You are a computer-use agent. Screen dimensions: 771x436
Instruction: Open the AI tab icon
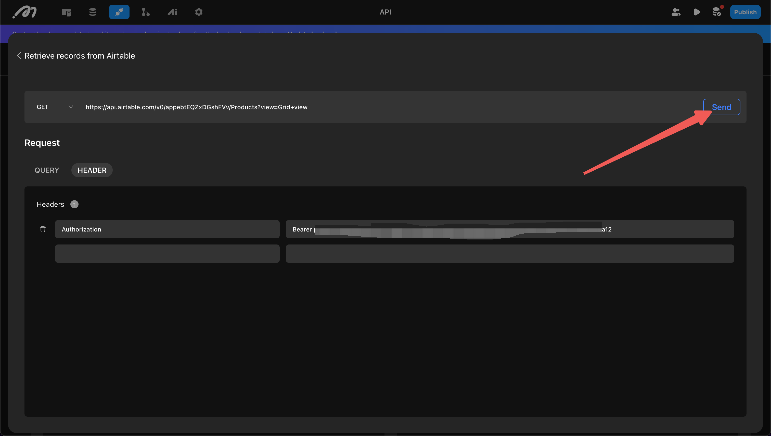click(x=172, y=12)
